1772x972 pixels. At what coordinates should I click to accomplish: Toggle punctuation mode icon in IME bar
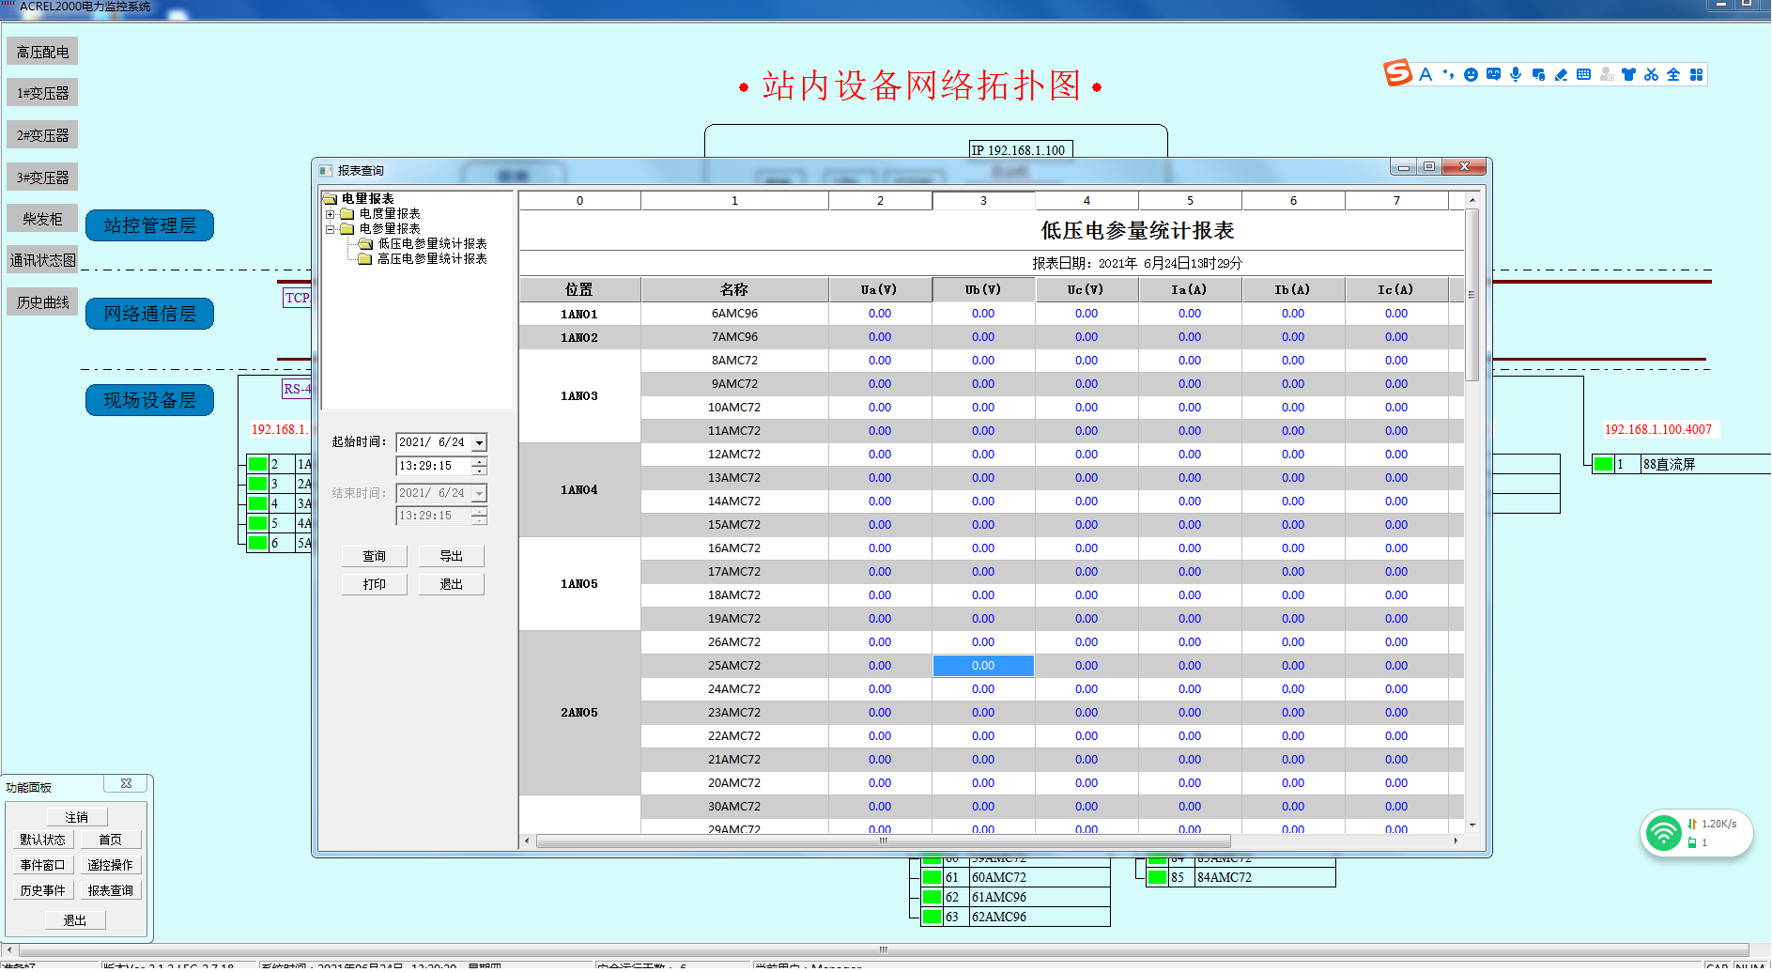tap(1448, 74)
